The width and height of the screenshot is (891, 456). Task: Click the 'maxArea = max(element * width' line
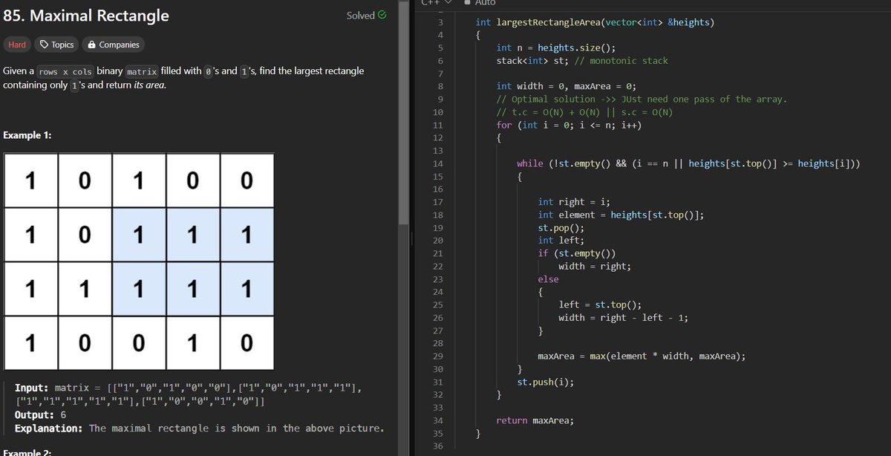click(642, 356)
